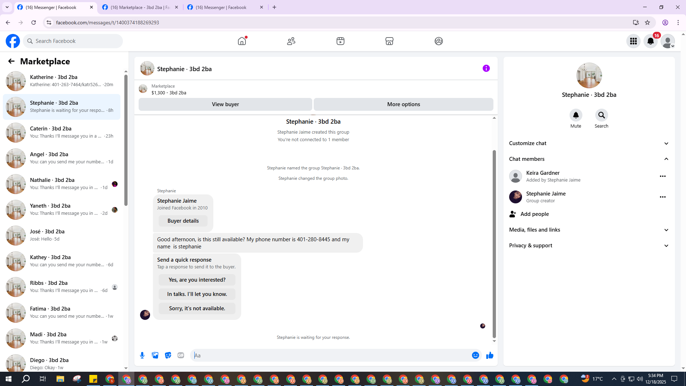Image resolution: width=686 pixels, height=386 pixels.
Task: Open the account profile avatar menu
Action: [x=668, y=41]
